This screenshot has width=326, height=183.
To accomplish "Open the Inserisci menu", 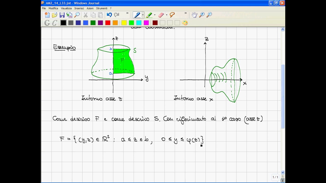I will click(x=79, y=8).
